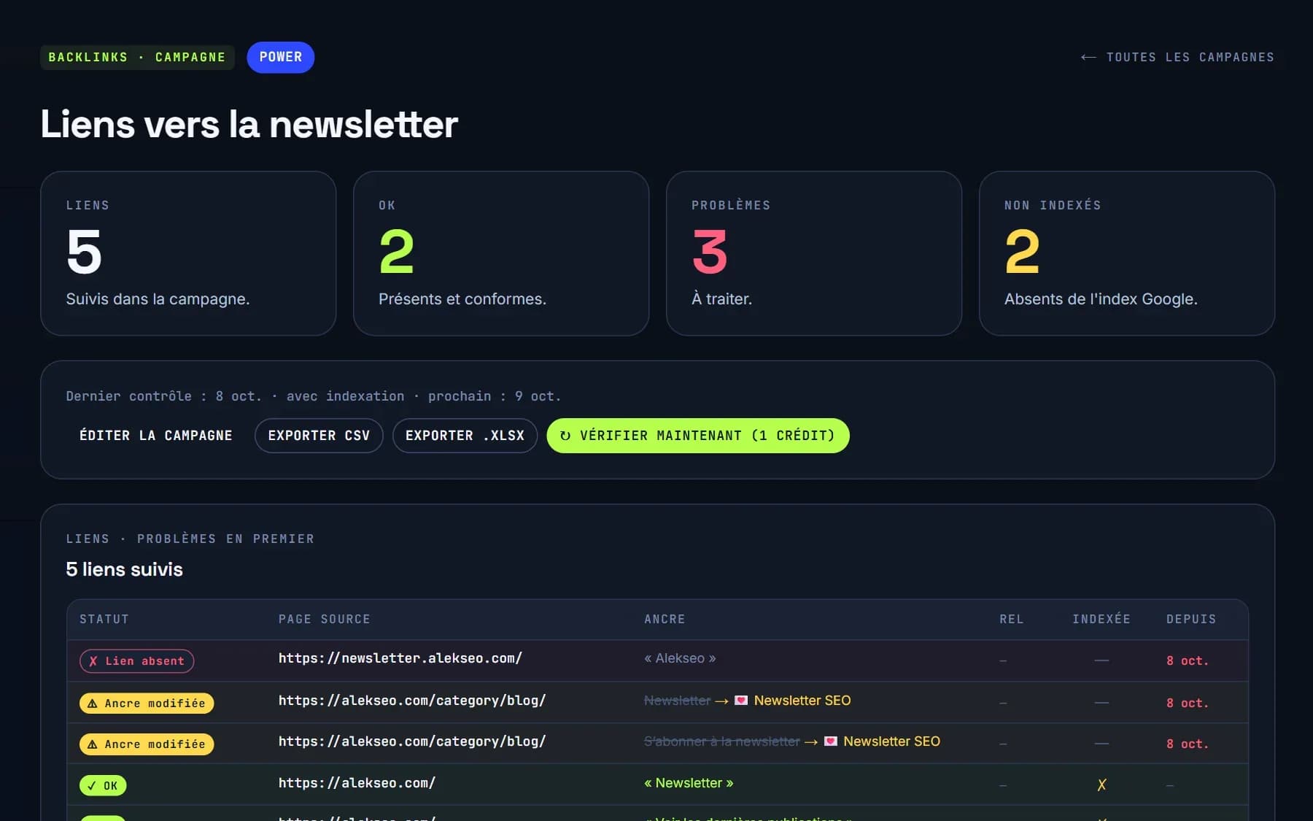The image size is (1313, 821).
Task: Open https://alekseo.com/ in the « Newsletter » row
Action: coord(357,783)
